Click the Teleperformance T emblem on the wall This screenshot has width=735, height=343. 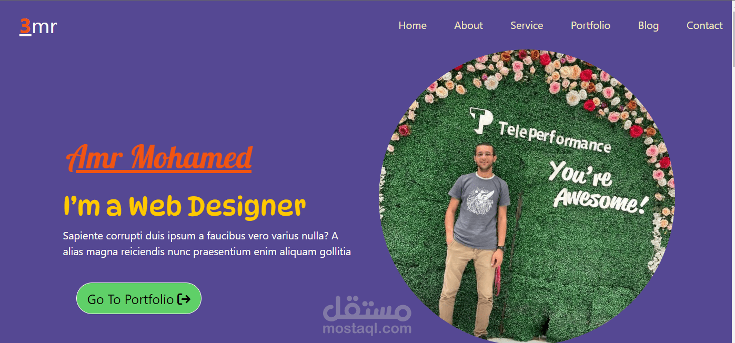(480, 120)
